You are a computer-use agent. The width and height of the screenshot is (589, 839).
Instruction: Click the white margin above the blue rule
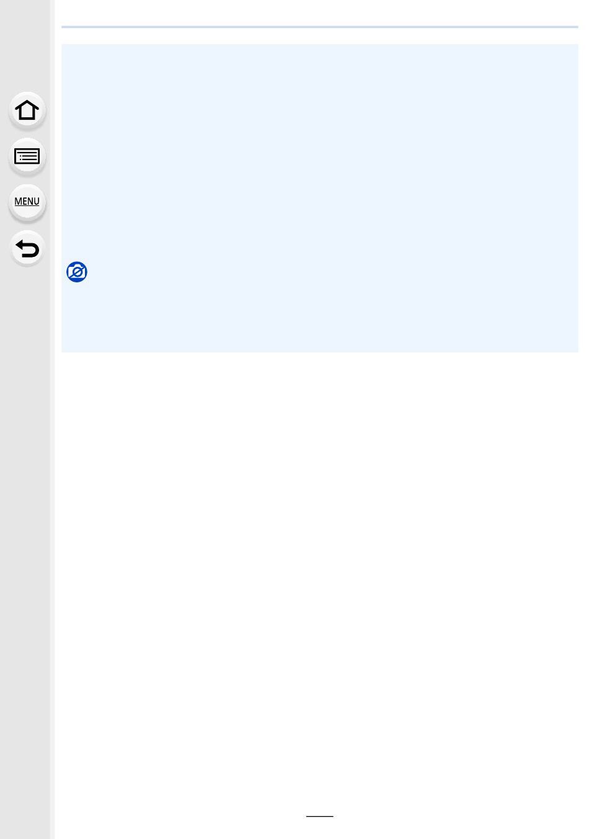319,12
